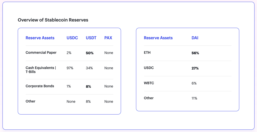This screenshot has height=132, width=257.
Task: Select the USDT 34% value
Action: pos(89,68)
